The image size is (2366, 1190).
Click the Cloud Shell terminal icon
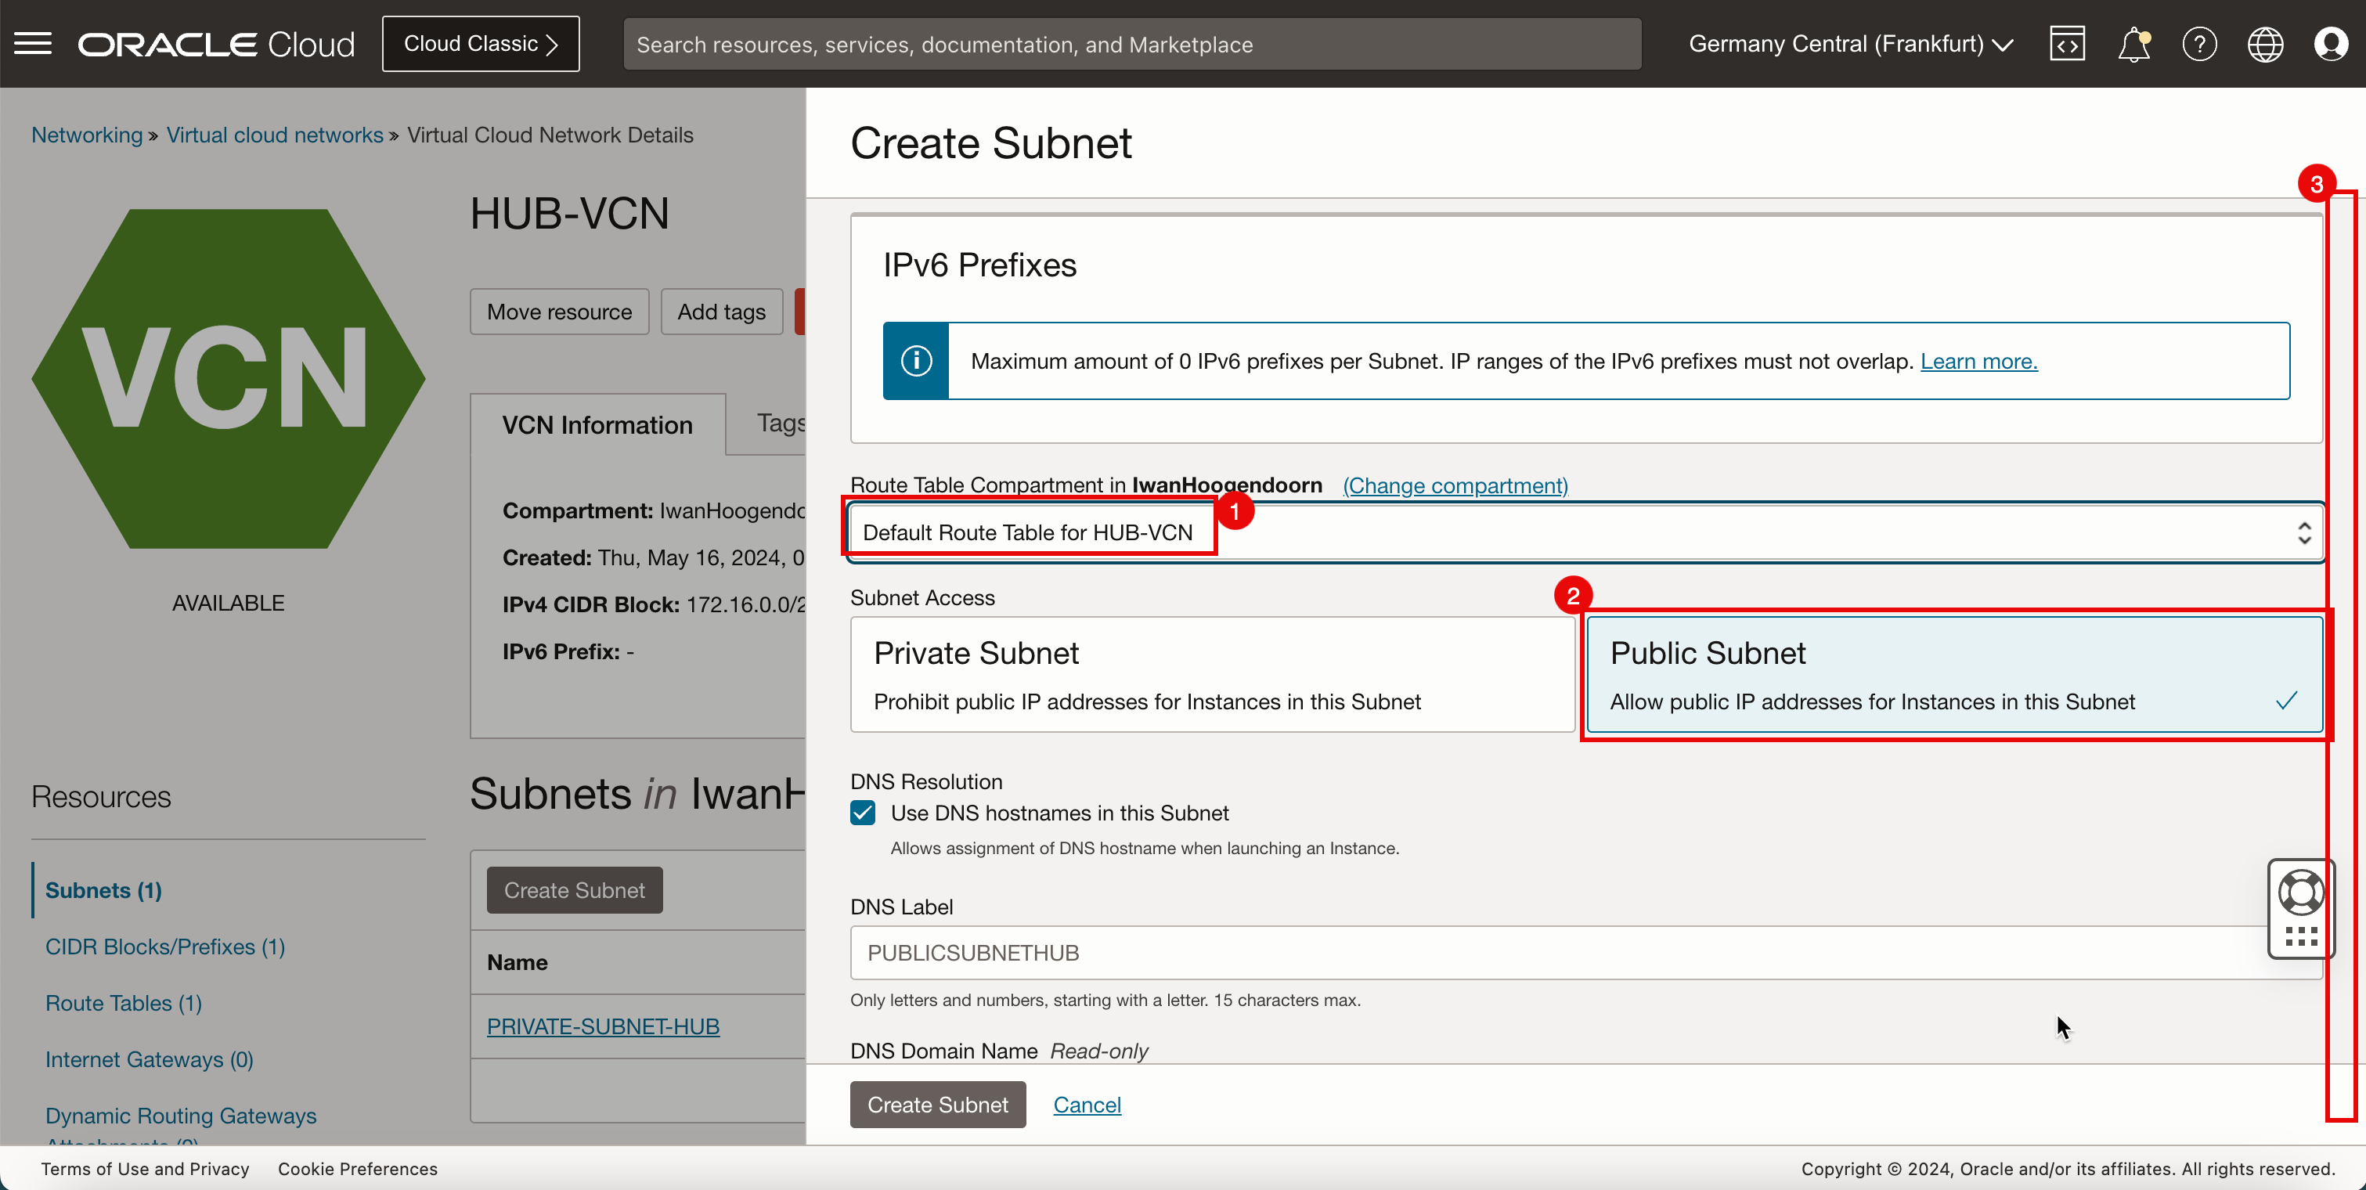[2067, 44]
